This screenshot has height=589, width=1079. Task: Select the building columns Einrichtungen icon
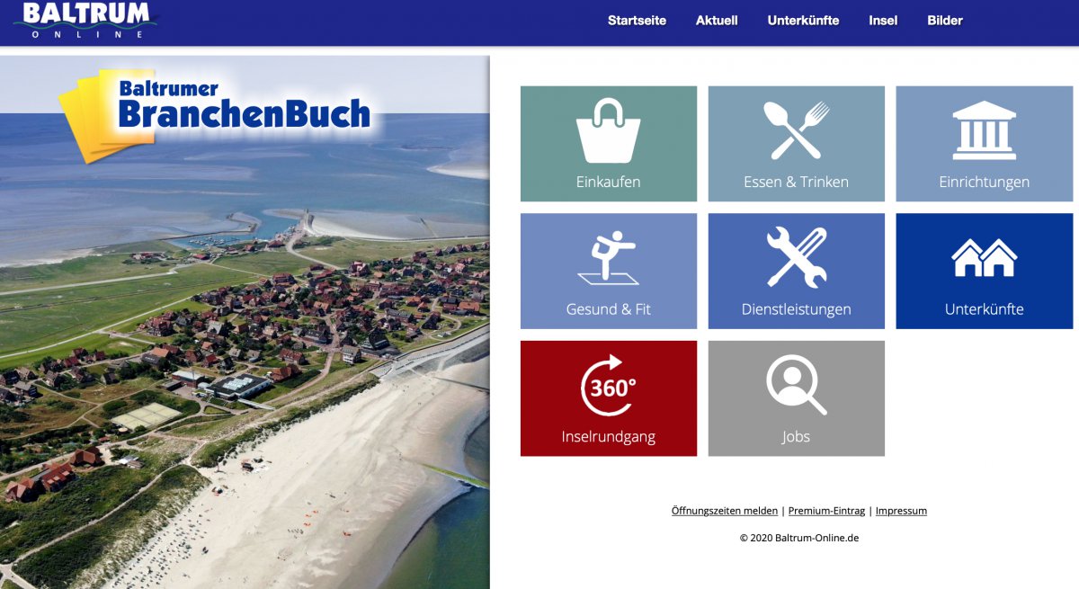pos(984,130)
